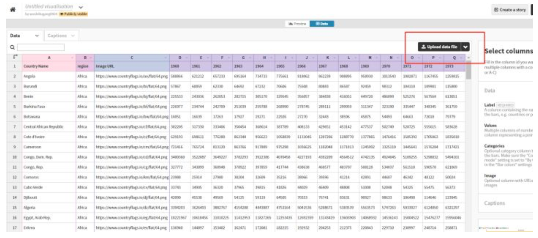Select row 10 number header

click(14, 156)
